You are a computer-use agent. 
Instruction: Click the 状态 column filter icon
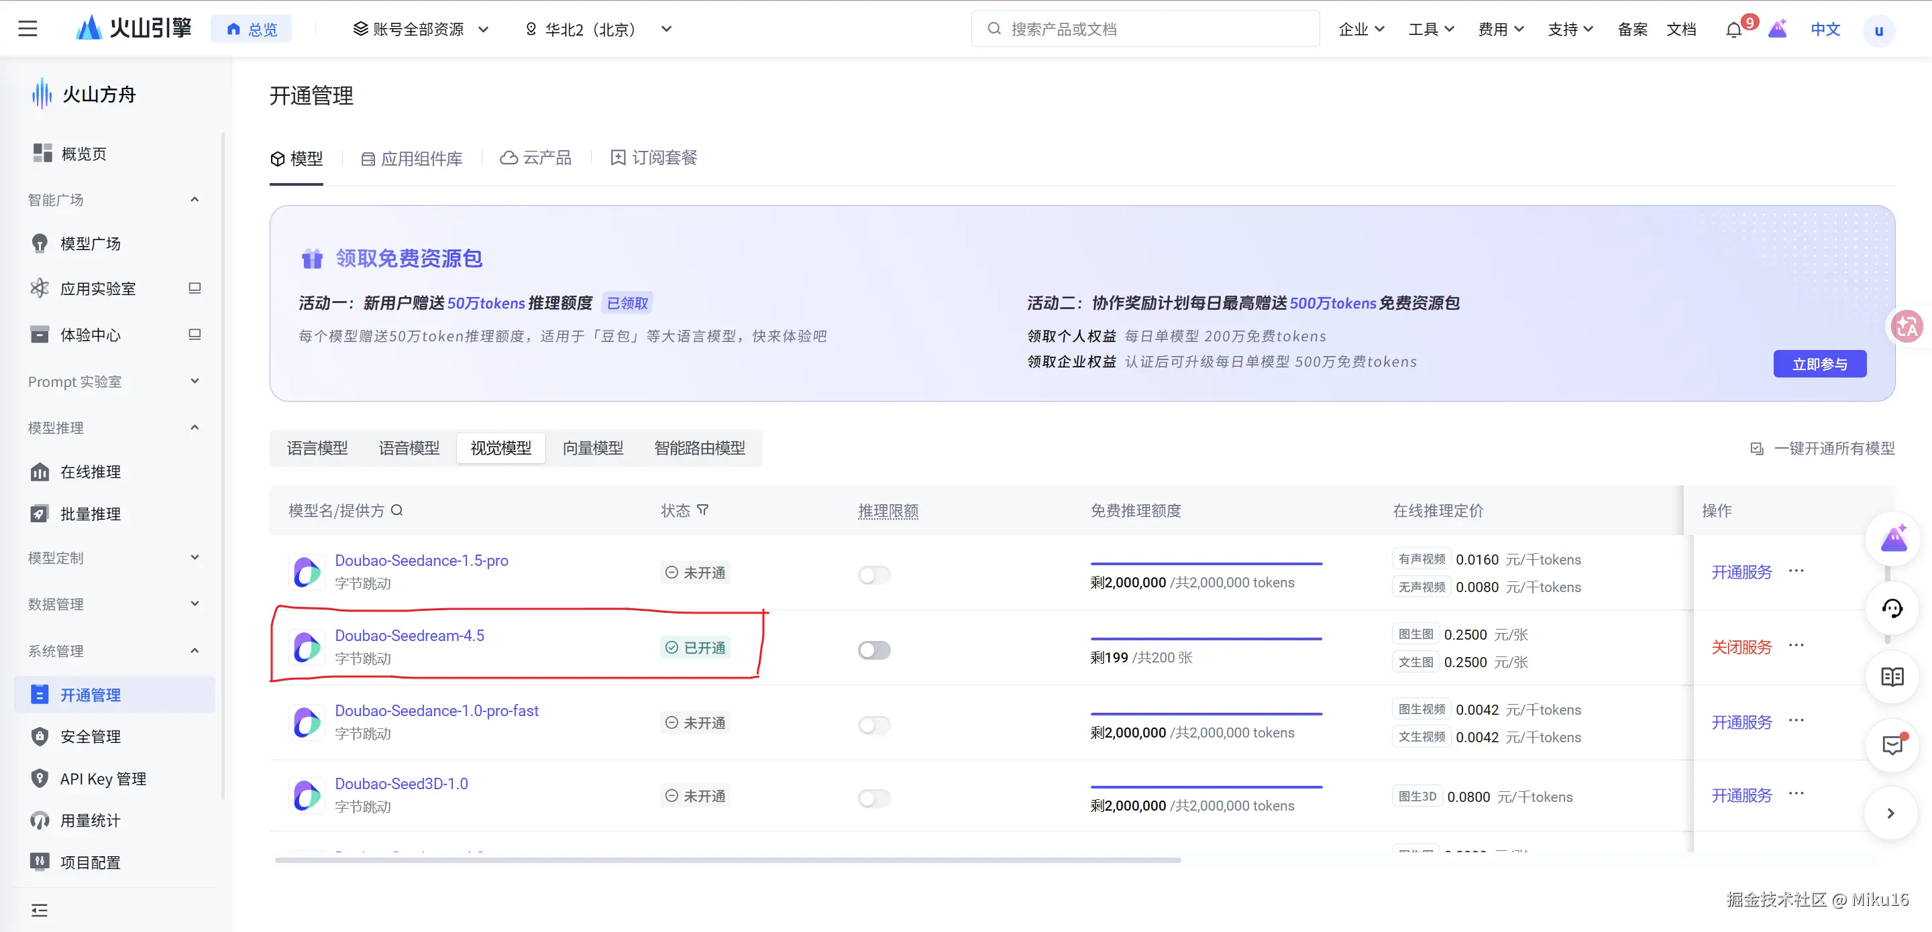(x=703, y=510)
